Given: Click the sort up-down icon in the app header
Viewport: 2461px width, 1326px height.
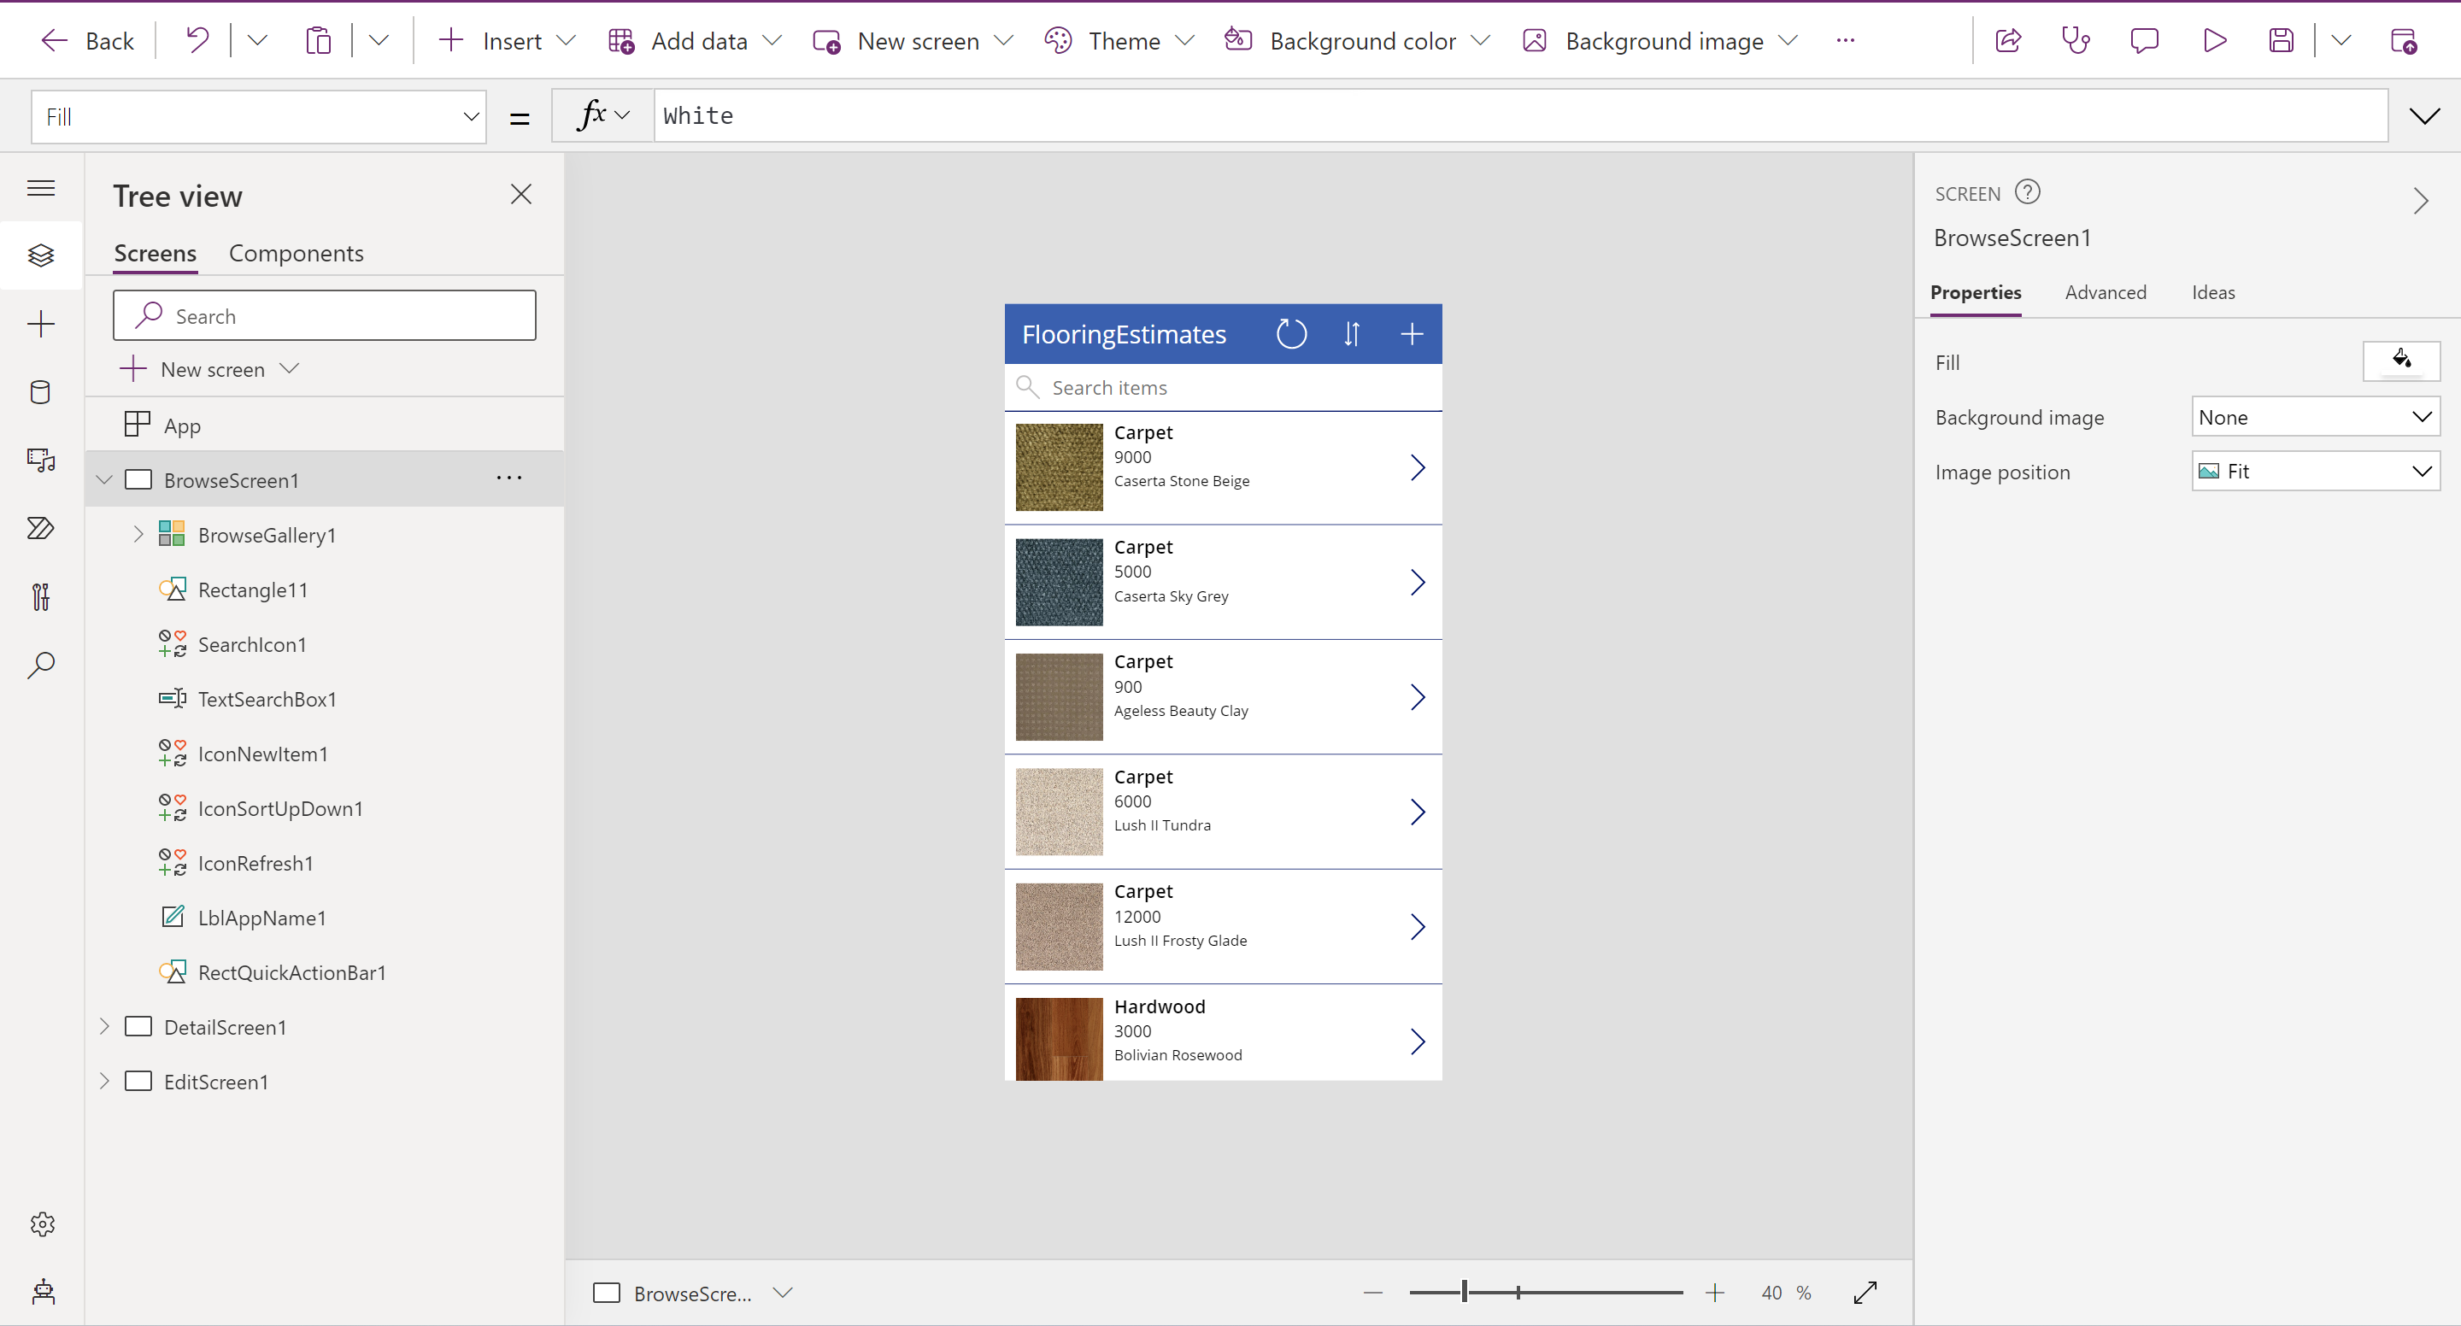Looking at the screenshot, I should point(1352,333).
